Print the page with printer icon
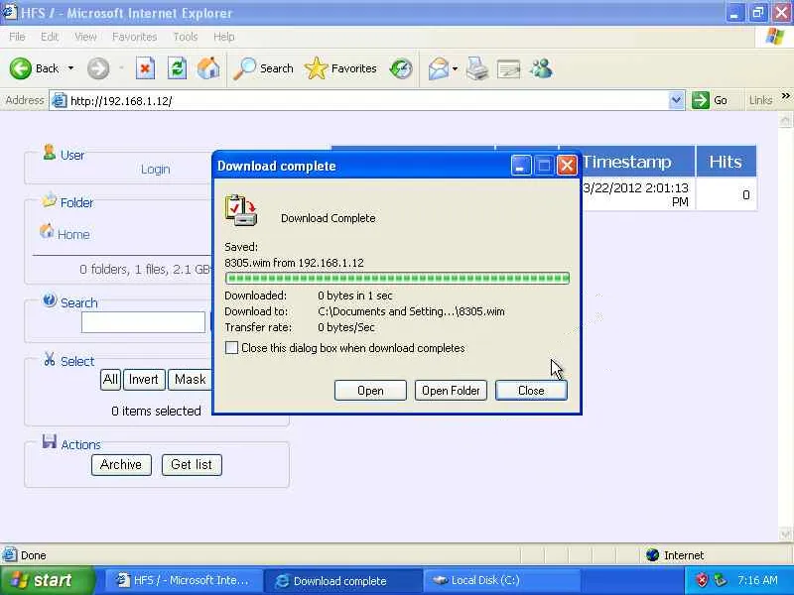The height and width of the screenshot is (595, 794). click(477, 68)
